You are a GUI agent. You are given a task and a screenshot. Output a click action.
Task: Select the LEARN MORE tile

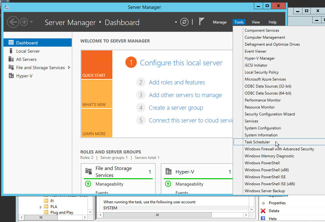coord(96,123)
